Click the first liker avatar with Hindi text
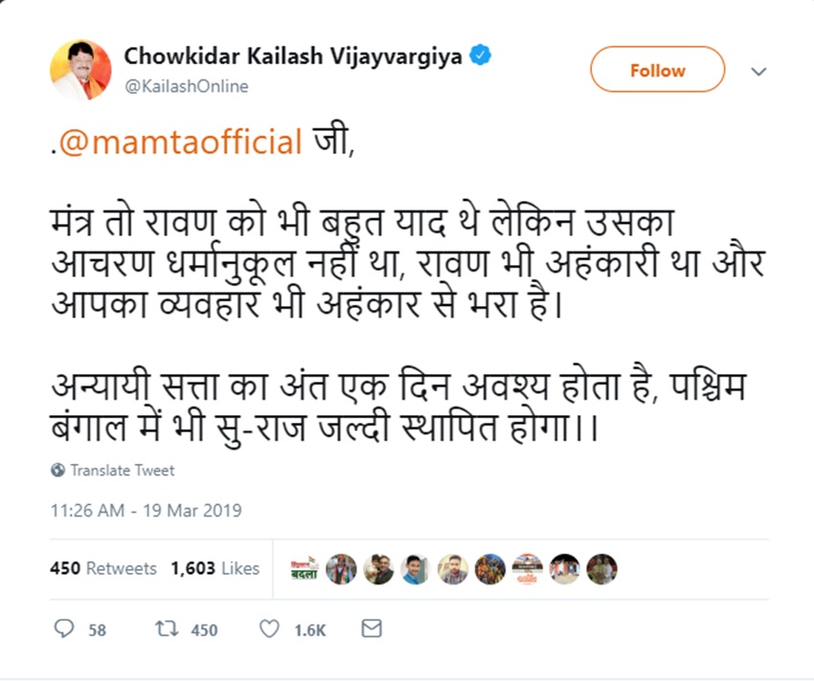Viewport: 814px width, 681px height. (305, 569)
